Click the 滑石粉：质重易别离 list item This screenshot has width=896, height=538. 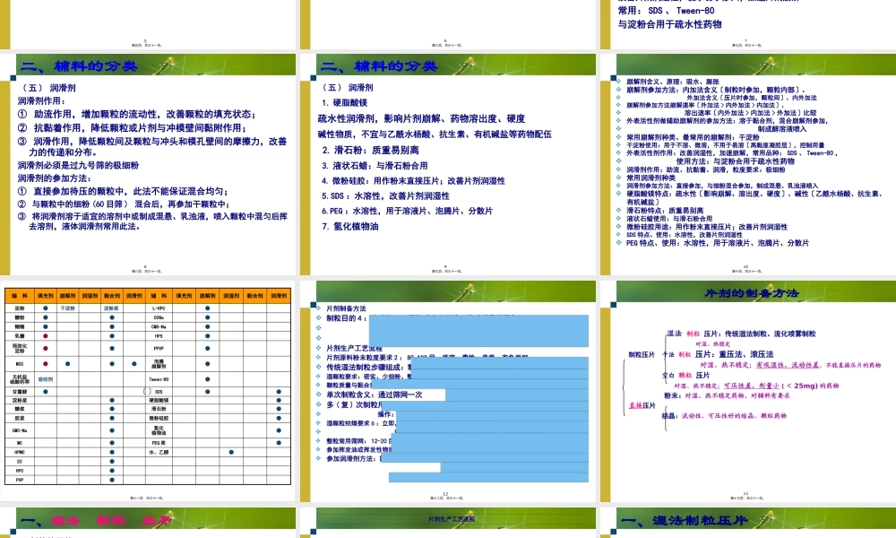point(371,150)
